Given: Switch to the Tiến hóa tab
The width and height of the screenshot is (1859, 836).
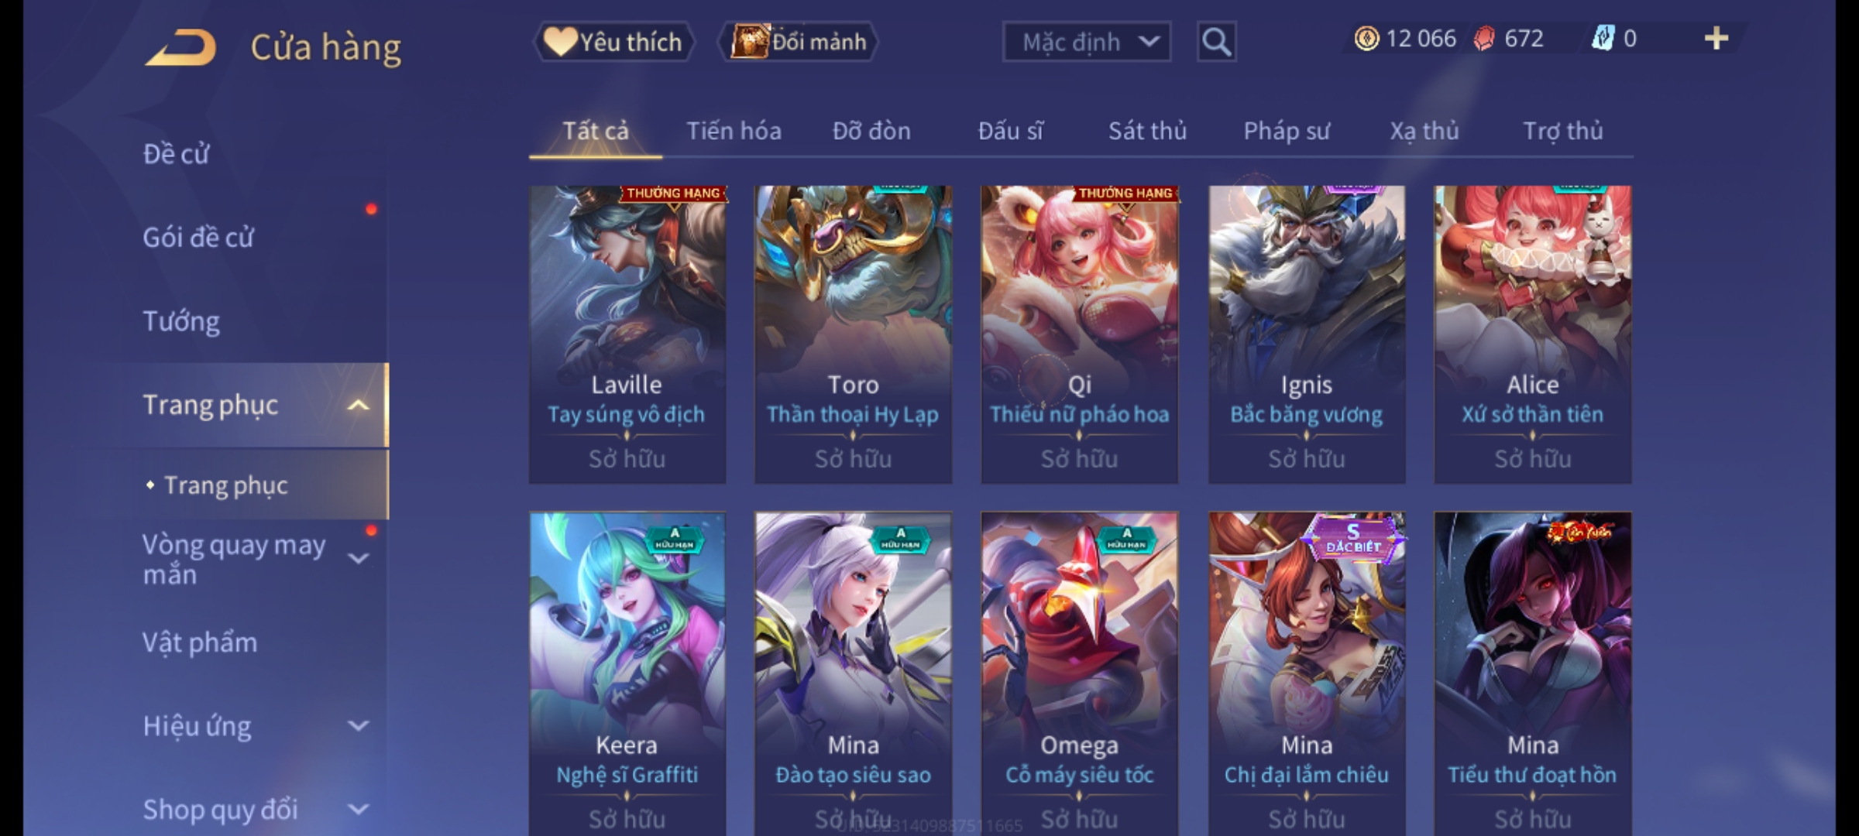Looking at the screenshot, I should tap(734, 131).
